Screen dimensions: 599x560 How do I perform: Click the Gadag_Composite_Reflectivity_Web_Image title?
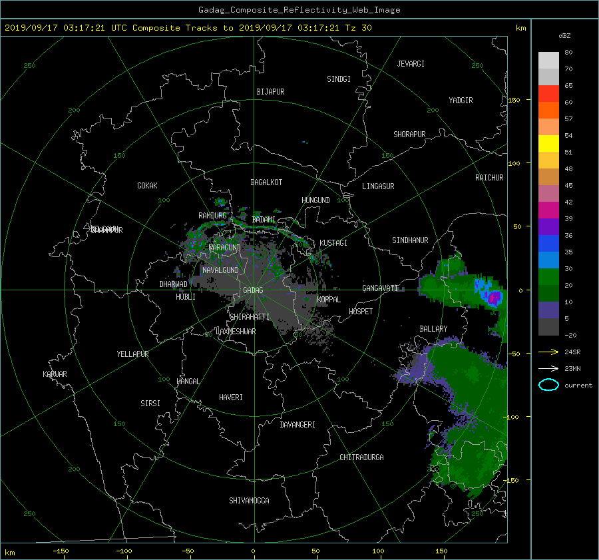(x=299, y=10)
